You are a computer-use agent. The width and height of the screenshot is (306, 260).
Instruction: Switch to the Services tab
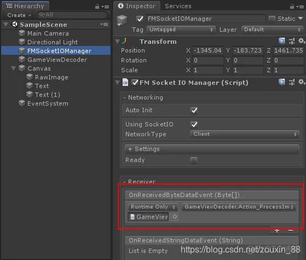pyautogui.click(x=178, y=6)
